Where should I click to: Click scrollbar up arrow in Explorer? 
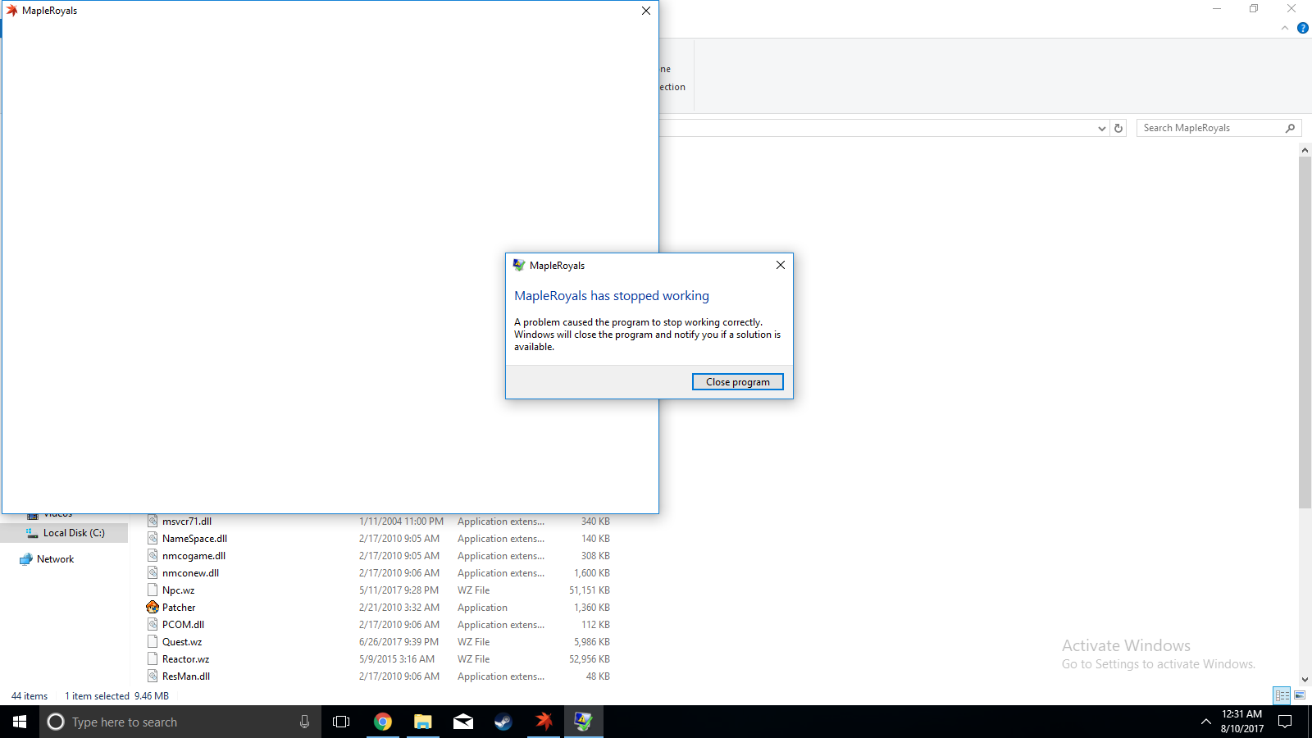pyautogui.click(x=1305, y=150)
